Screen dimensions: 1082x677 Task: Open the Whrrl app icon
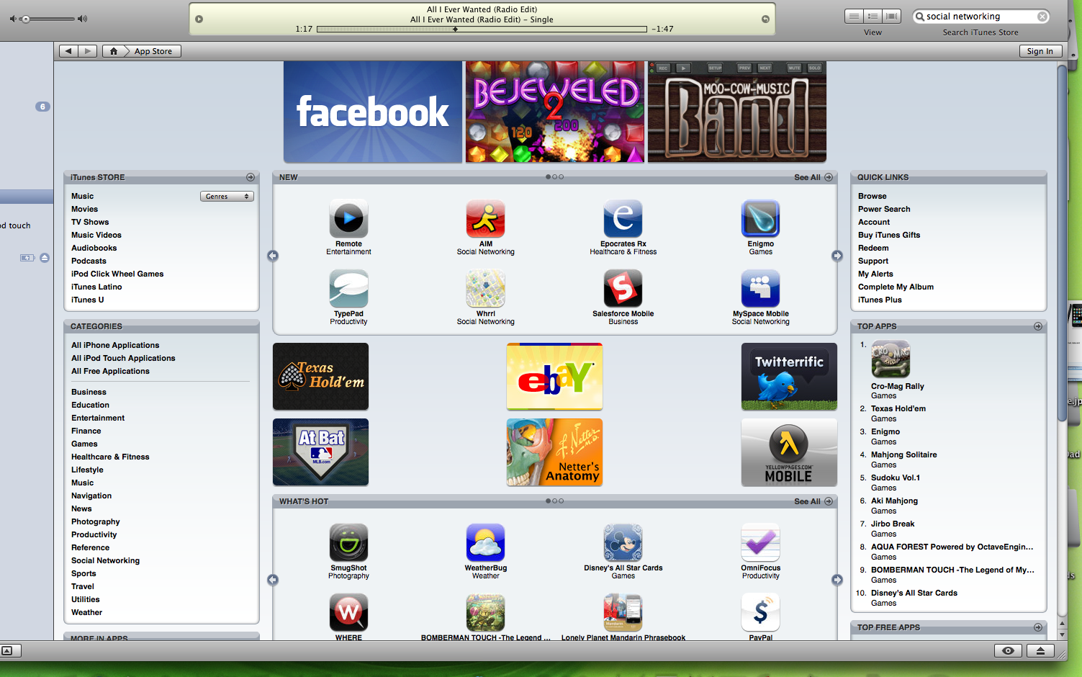pos(485,289)
